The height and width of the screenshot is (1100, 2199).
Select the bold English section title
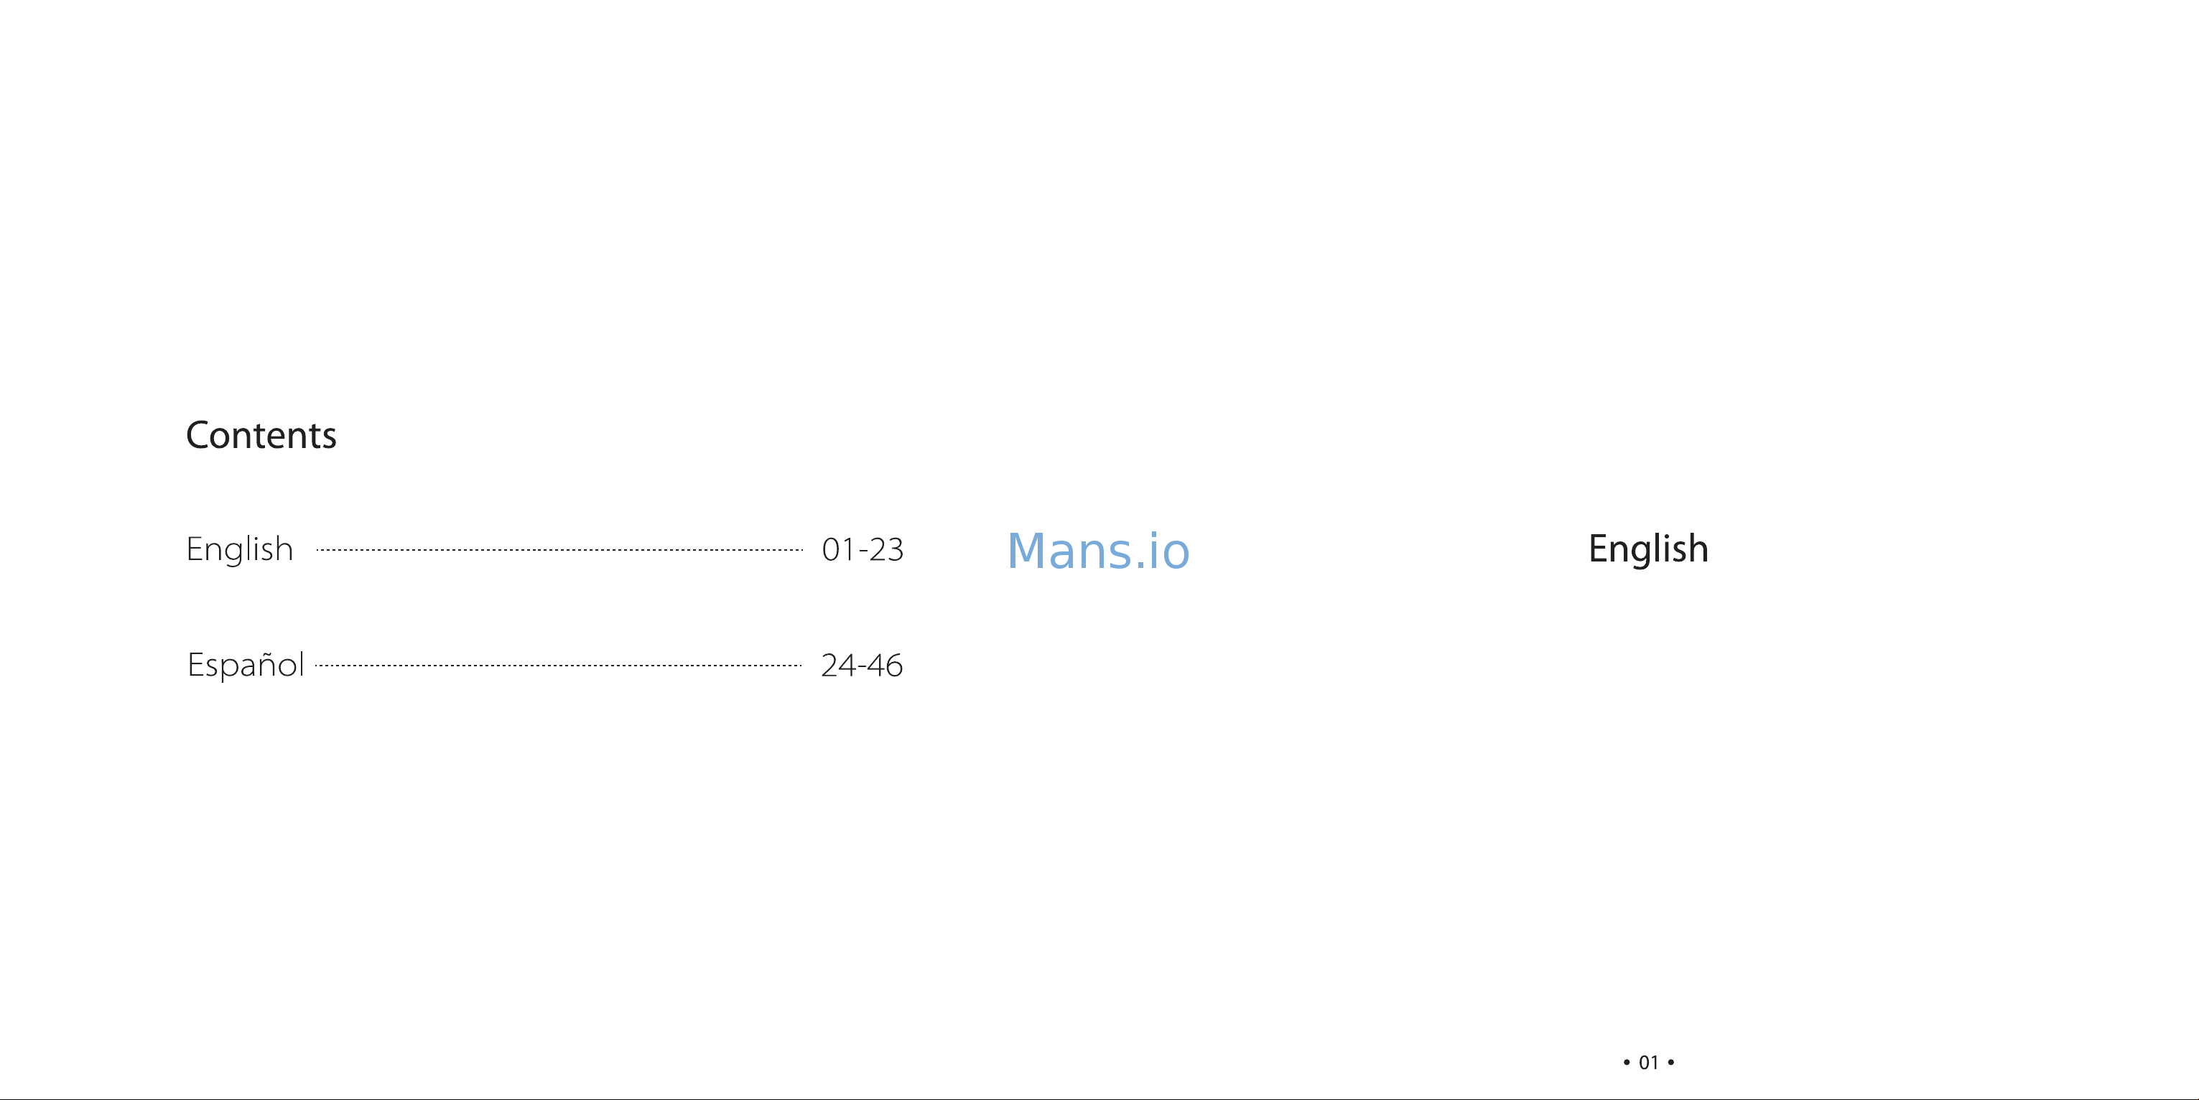(1648, 548)
